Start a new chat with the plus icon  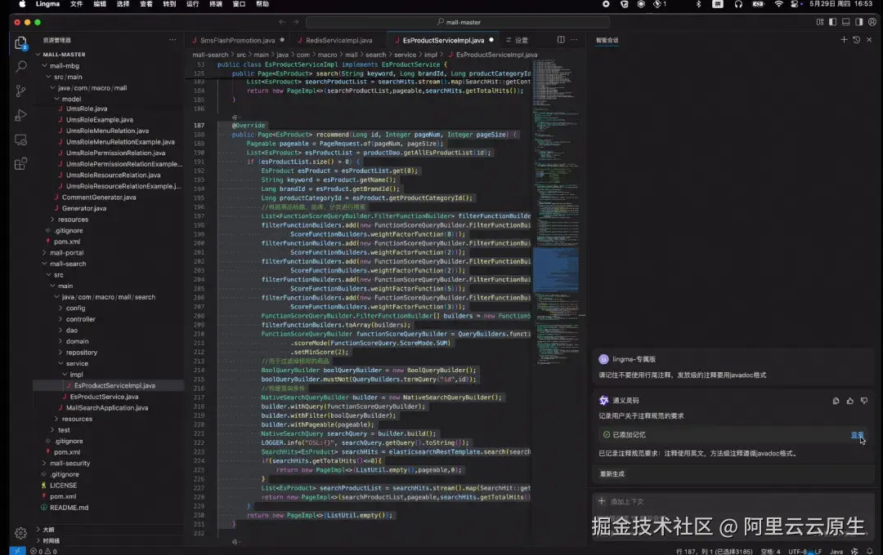coord(844,39)
